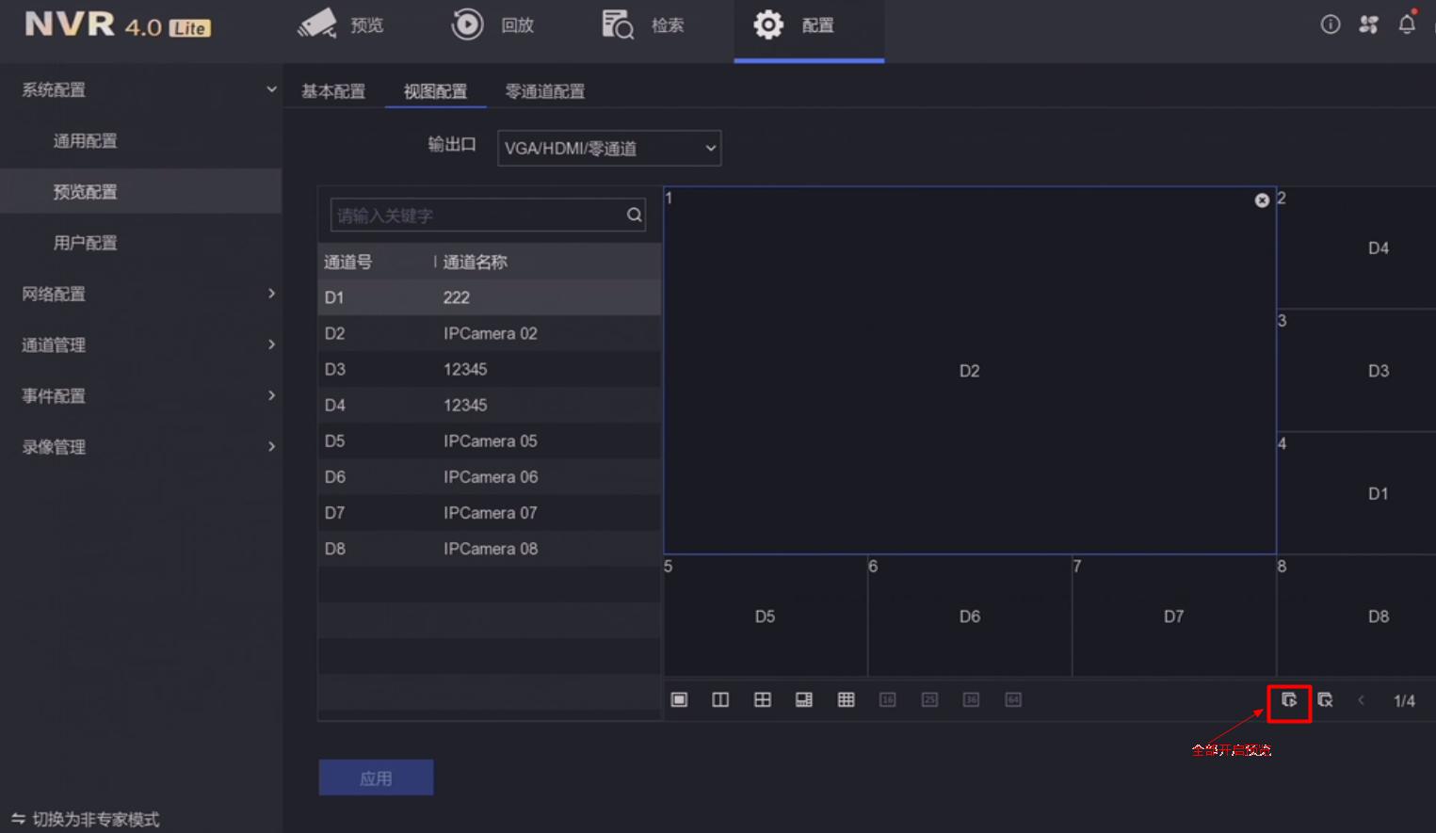Image resolution: width=1436 pixels, height=833 pixels.
Task: Remove D2 from window 1 via close icon
Action: coord(1262,200)
